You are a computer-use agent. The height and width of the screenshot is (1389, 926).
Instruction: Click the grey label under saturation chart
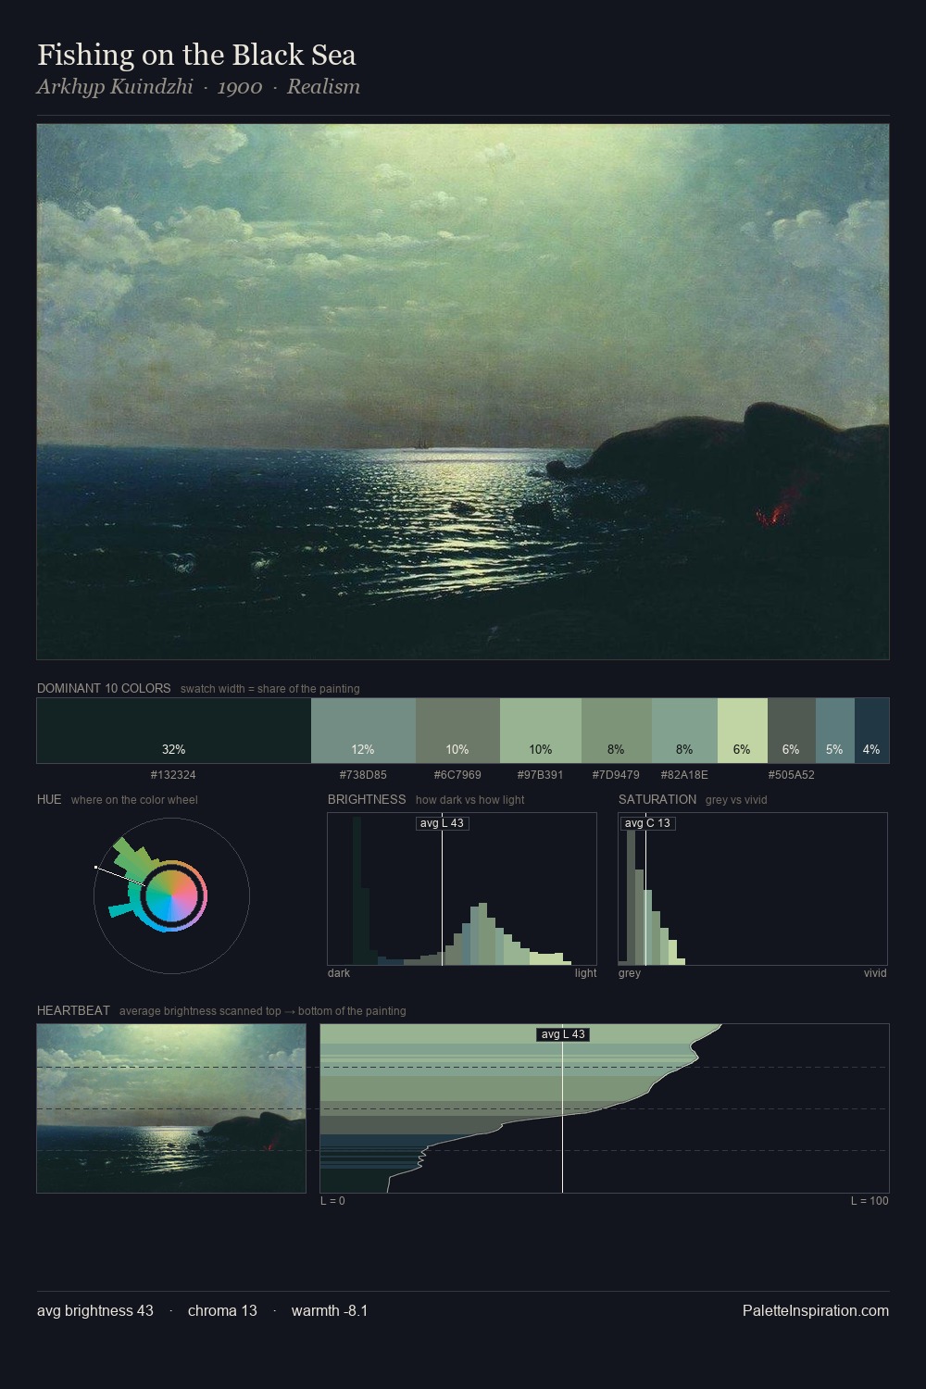[x=630, y=973]
